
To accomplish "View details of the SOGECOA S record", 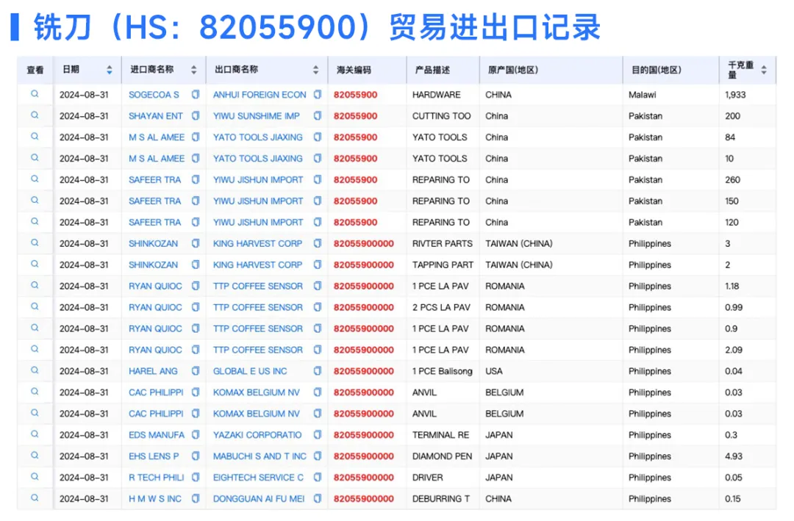I will (35, 94).
